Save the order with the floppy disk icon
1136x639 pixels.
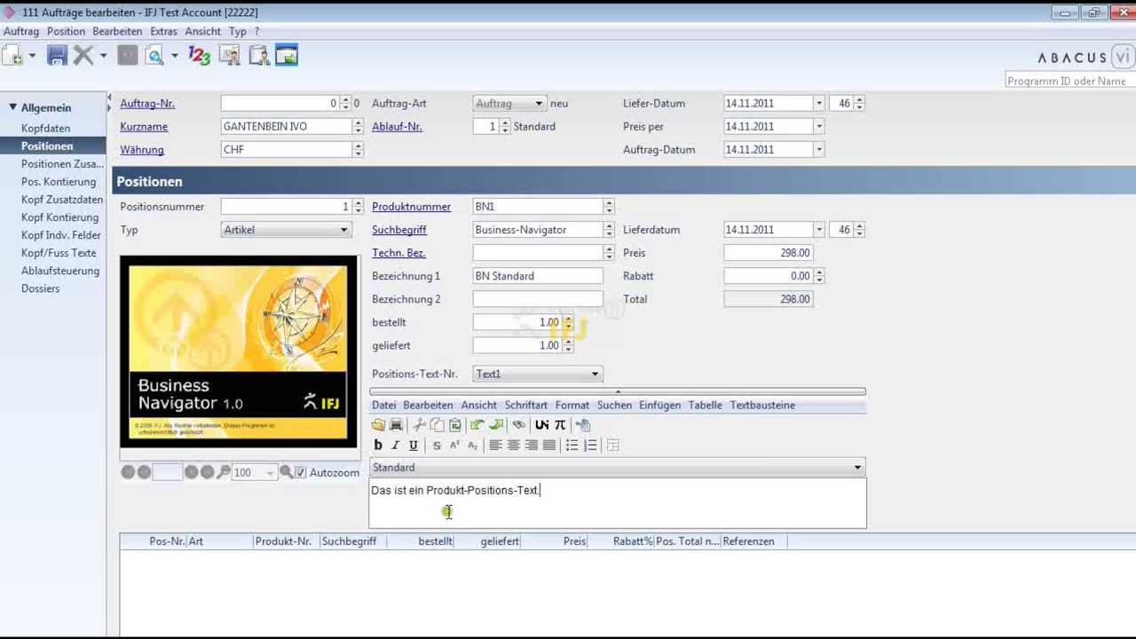pyautogui.click(x=57, y=56)
